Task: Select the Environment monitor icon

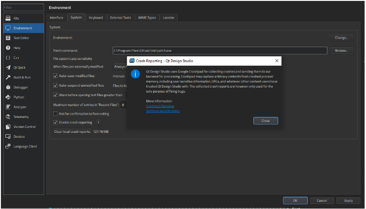Action: coord(8,28)
